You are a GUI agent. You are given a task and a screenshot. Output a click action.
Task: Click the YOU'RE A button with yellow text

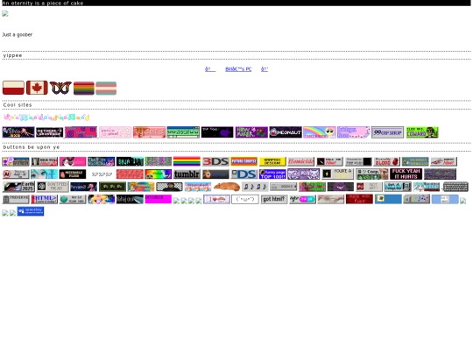[337, 174]
